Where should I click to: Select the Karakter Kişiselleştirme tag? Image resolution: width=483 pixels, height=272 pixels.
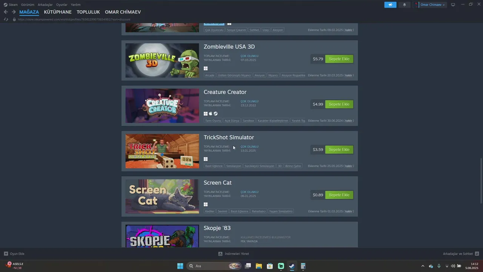click(273, 121)
